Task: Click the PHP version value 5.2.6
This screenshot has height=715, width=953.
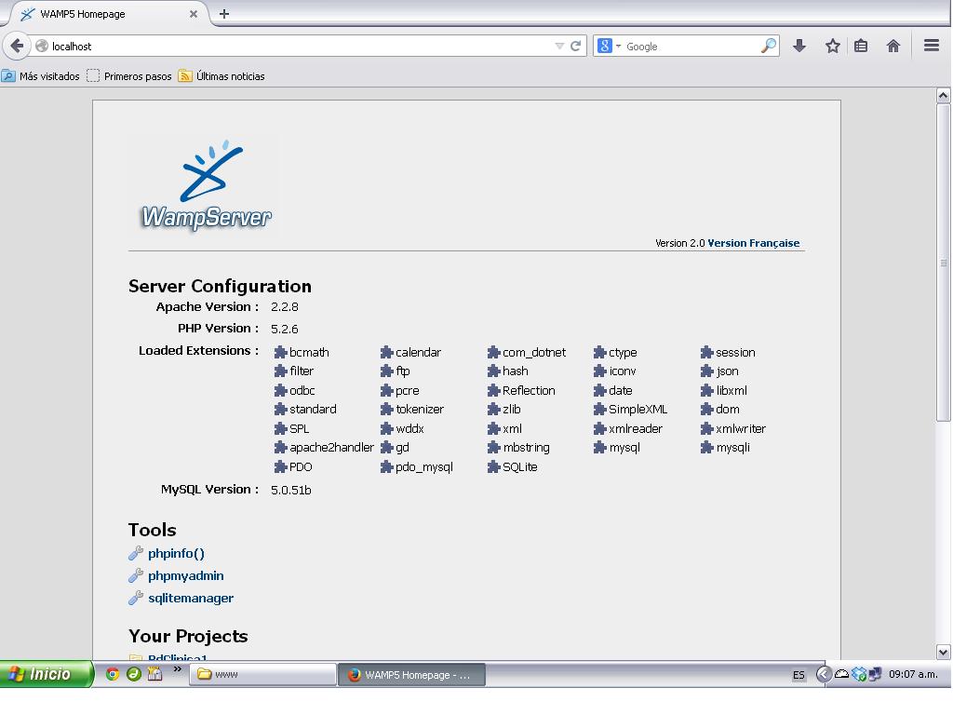Action: point(285,329)
